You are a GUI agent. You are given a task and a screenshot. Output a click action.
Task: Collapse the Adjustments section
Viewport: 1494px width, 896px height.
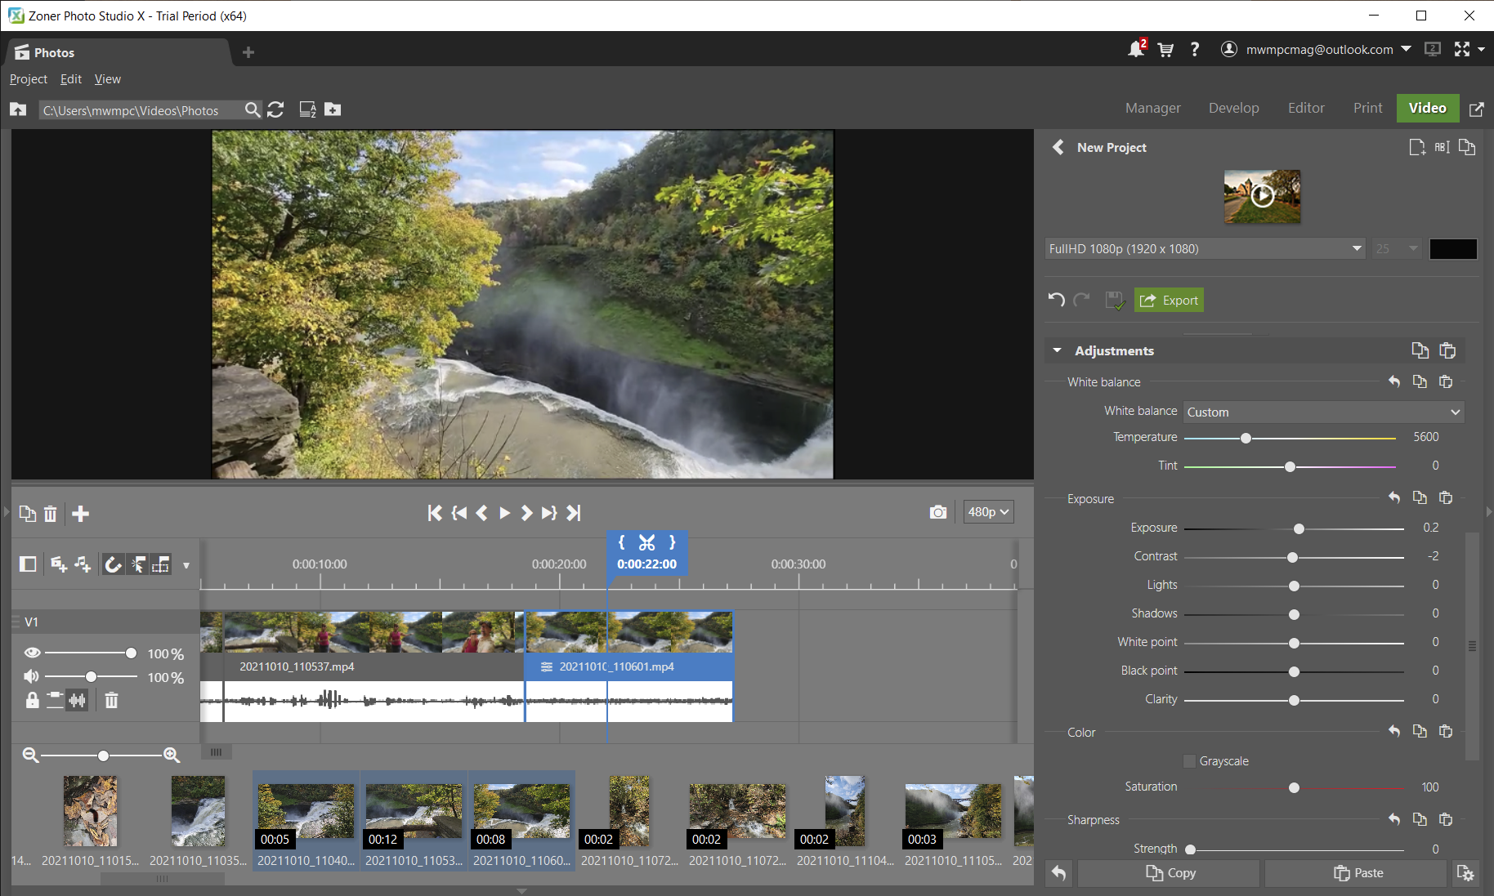coord(1057,350)
